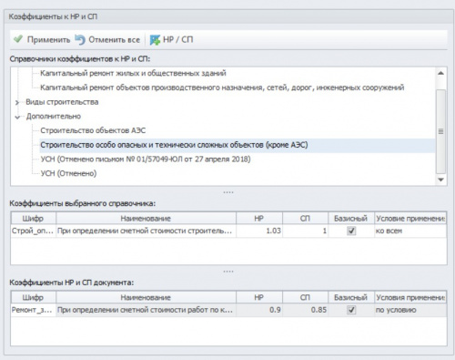
Task: Click scrollbar down arrow in references tree
Action: coord(440,180)
